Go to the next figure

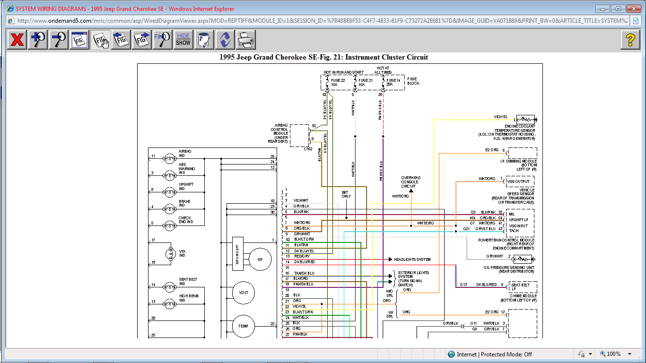click(142, 40)
